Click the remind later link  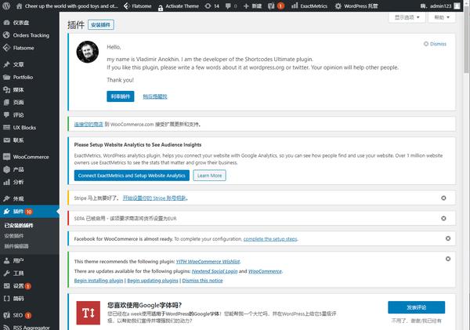coord(155,96)
